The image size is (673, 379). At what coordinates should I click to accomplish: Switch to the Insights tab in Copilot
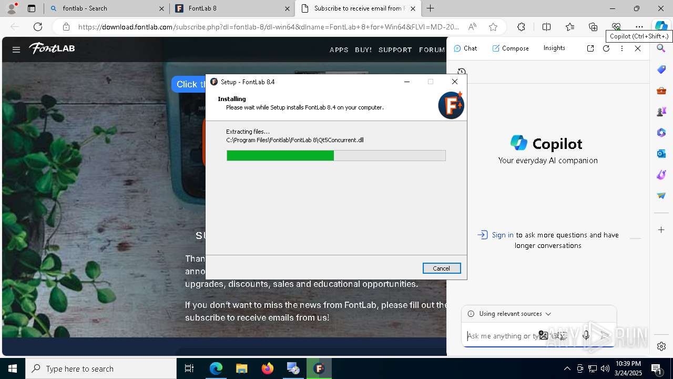[554, 48]
